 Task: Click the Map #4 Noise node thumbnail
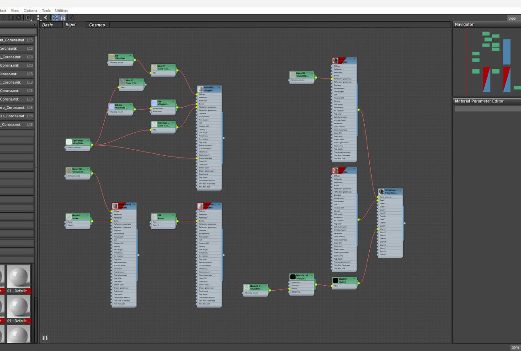(69, 217)
